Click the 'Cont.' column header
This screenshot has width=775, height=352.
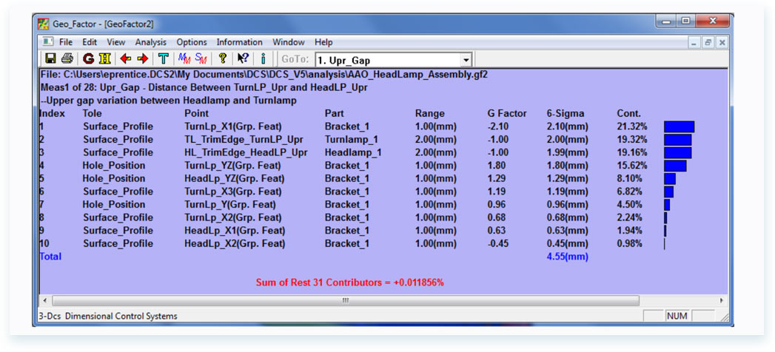pos(628,114)
